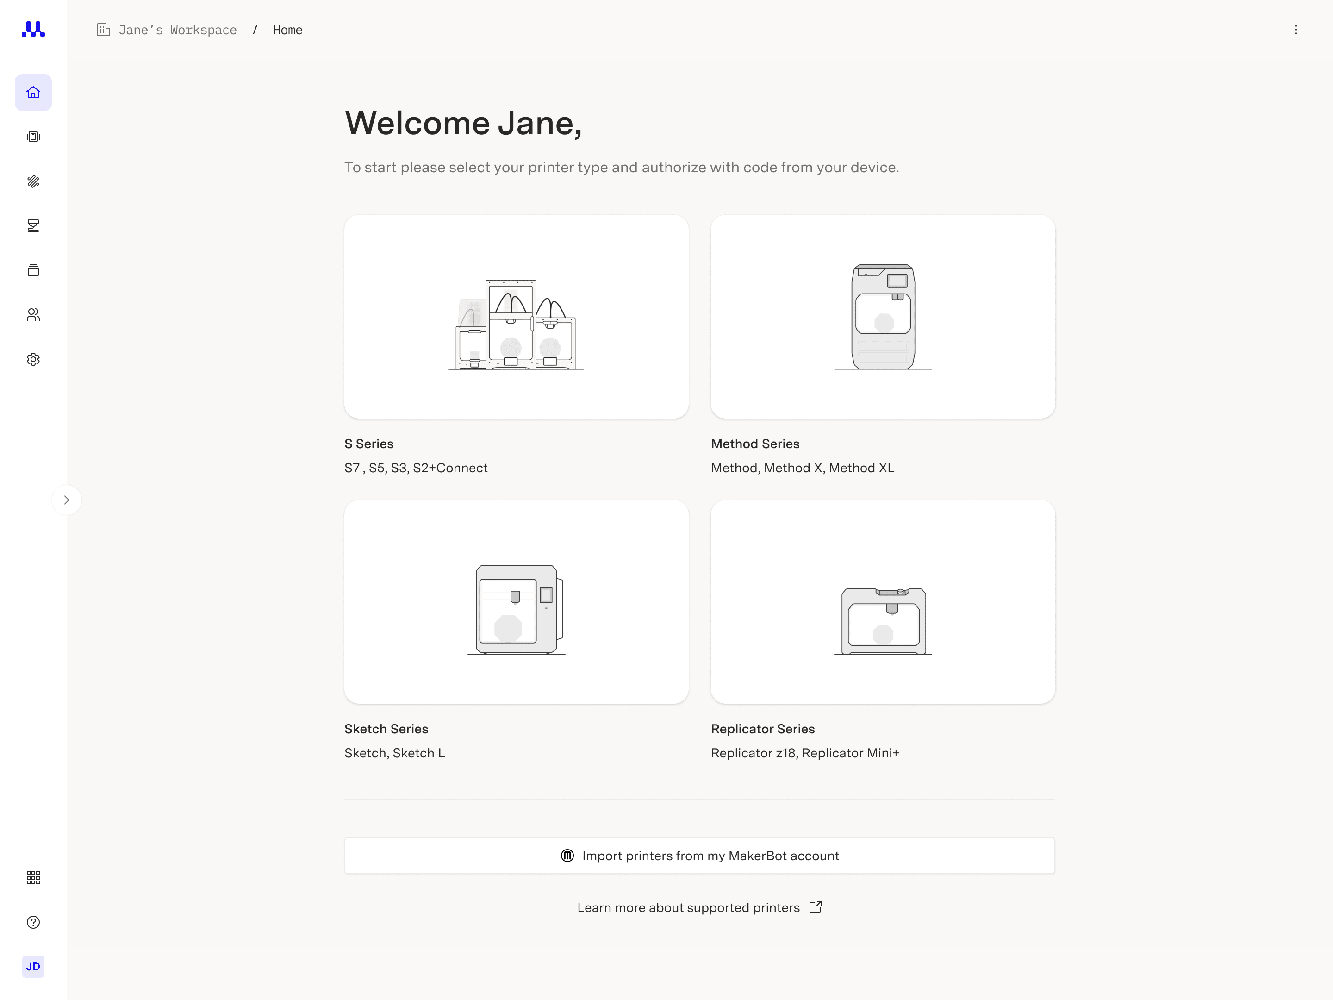This screenshot has width=1333, height=1000.
Task: Expand the sidebar with the chevron arrow
Action: click(66, 500)
